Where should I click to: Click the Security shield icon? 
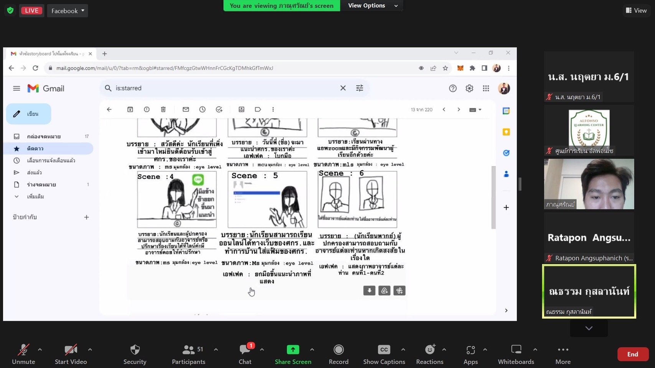(x=135, y=350)
